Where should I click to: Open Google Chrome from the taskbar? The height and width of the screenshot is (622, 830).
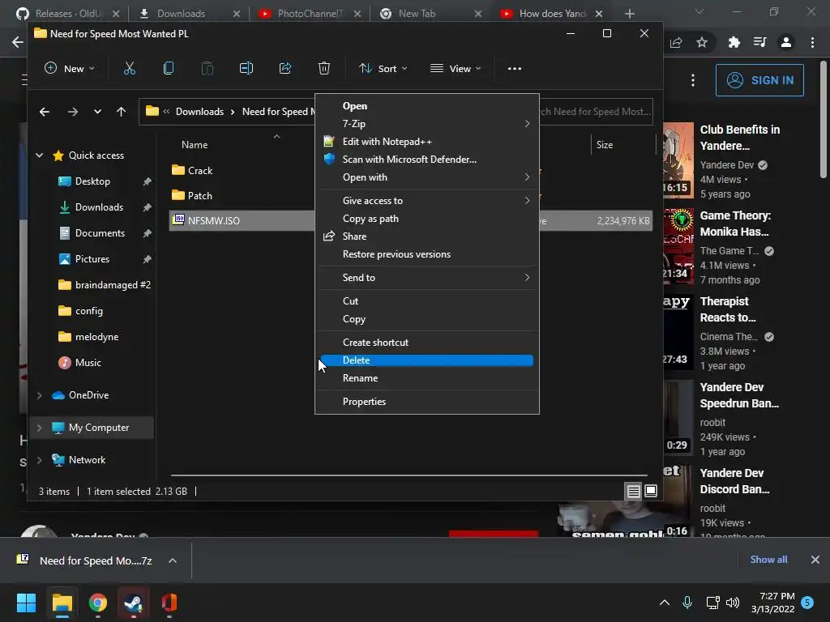[x=98, y=603]
